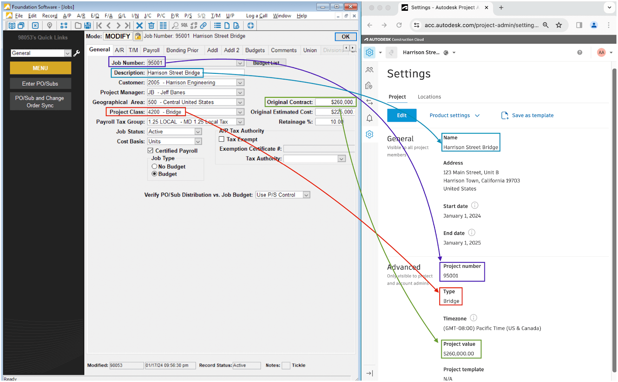
Task: Select the No Budget radio button
Action: pyautogui.click(x=154, y=166)
